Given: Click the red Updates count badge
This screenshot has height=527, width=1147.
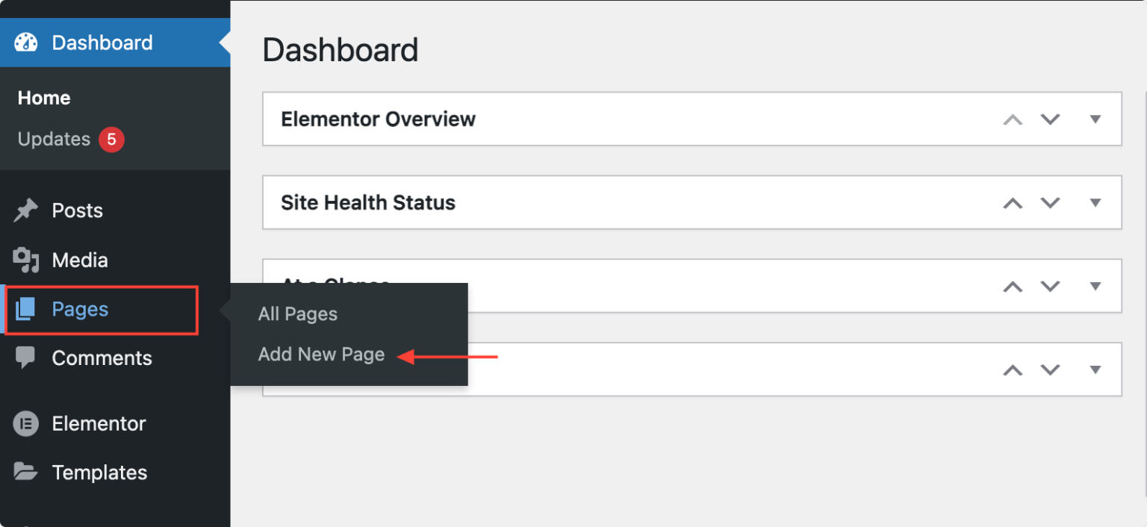Looking at the screenshot, I should point(113,139).
